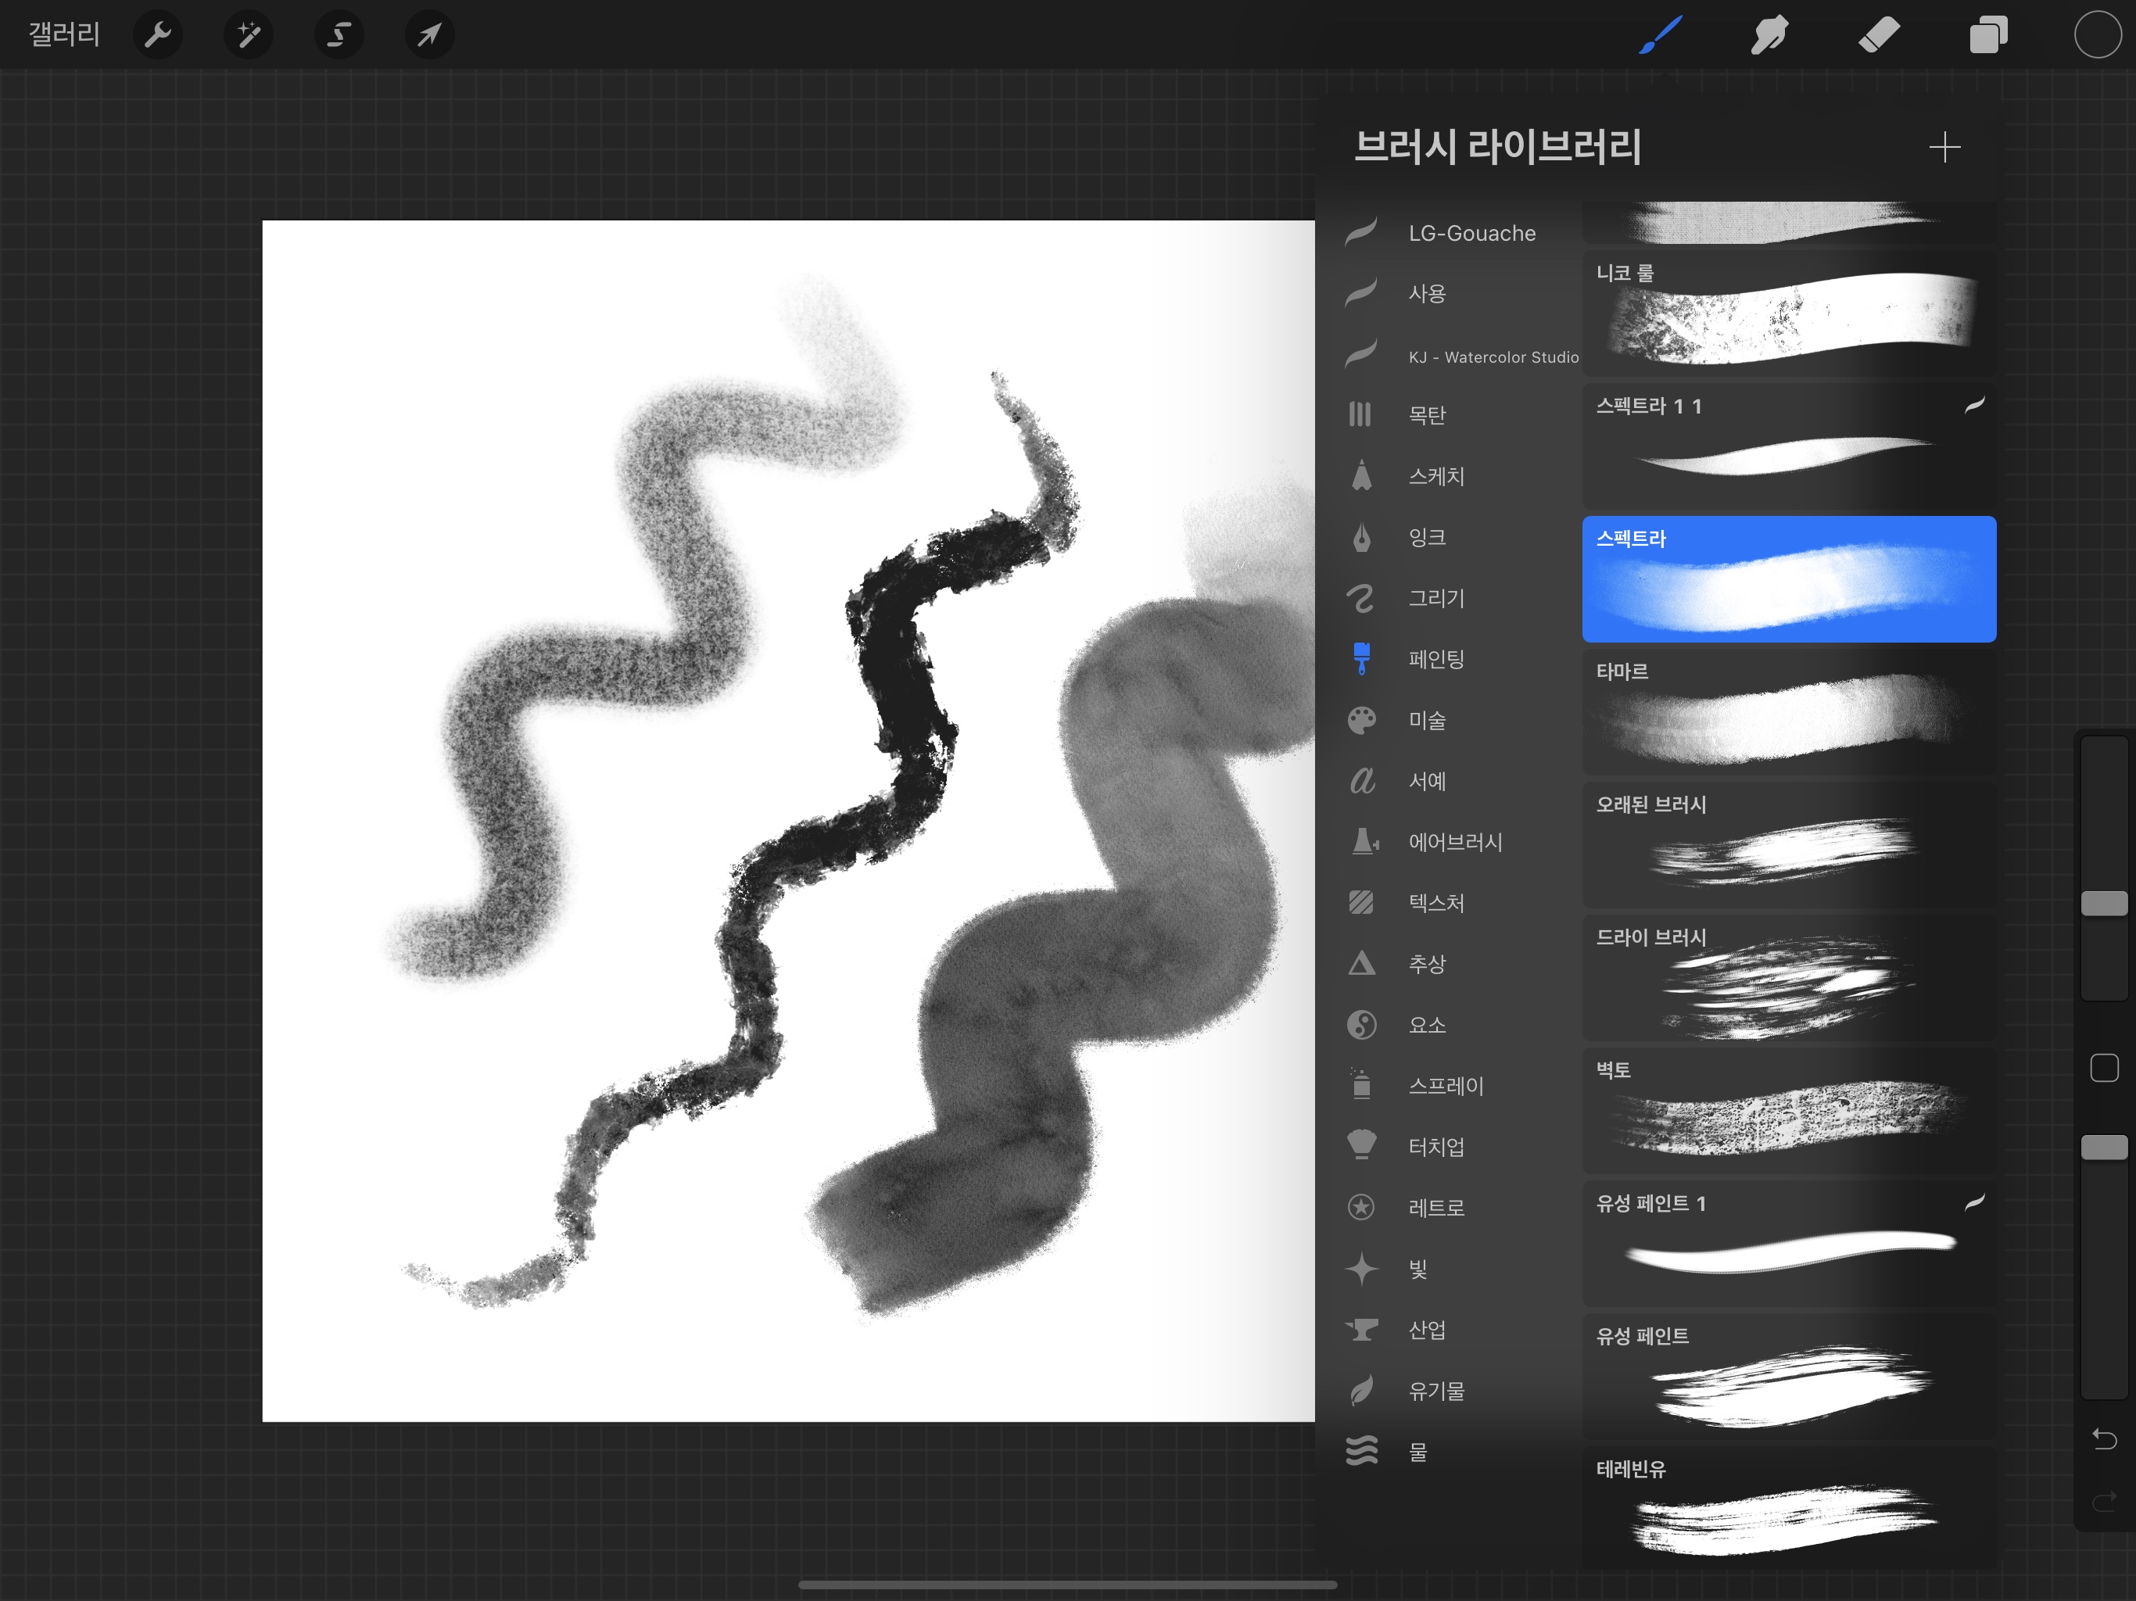This screenshot has height=1601, width=2136.
Task: Open the 서예 calligraphy brush set
Action: click(1449, 781)
